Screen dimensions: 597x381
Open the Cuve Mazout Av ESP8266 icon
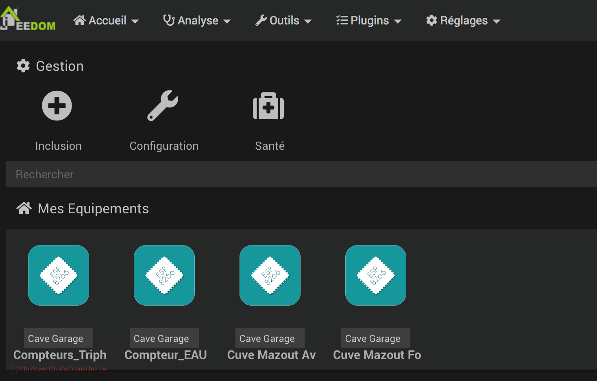point(270,275)
